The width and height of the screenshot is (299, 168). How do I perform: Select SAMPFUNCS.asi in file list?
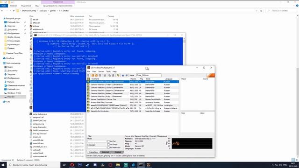(39, 121)
